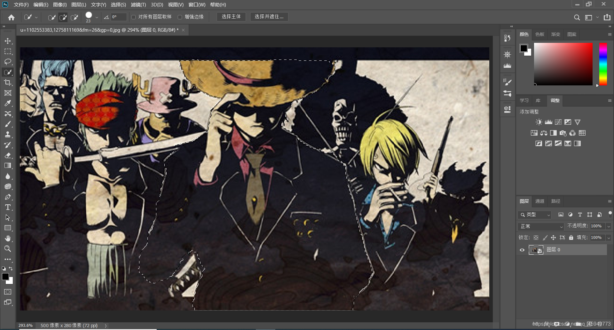Open brush size picker dropdown

(97, 18)
